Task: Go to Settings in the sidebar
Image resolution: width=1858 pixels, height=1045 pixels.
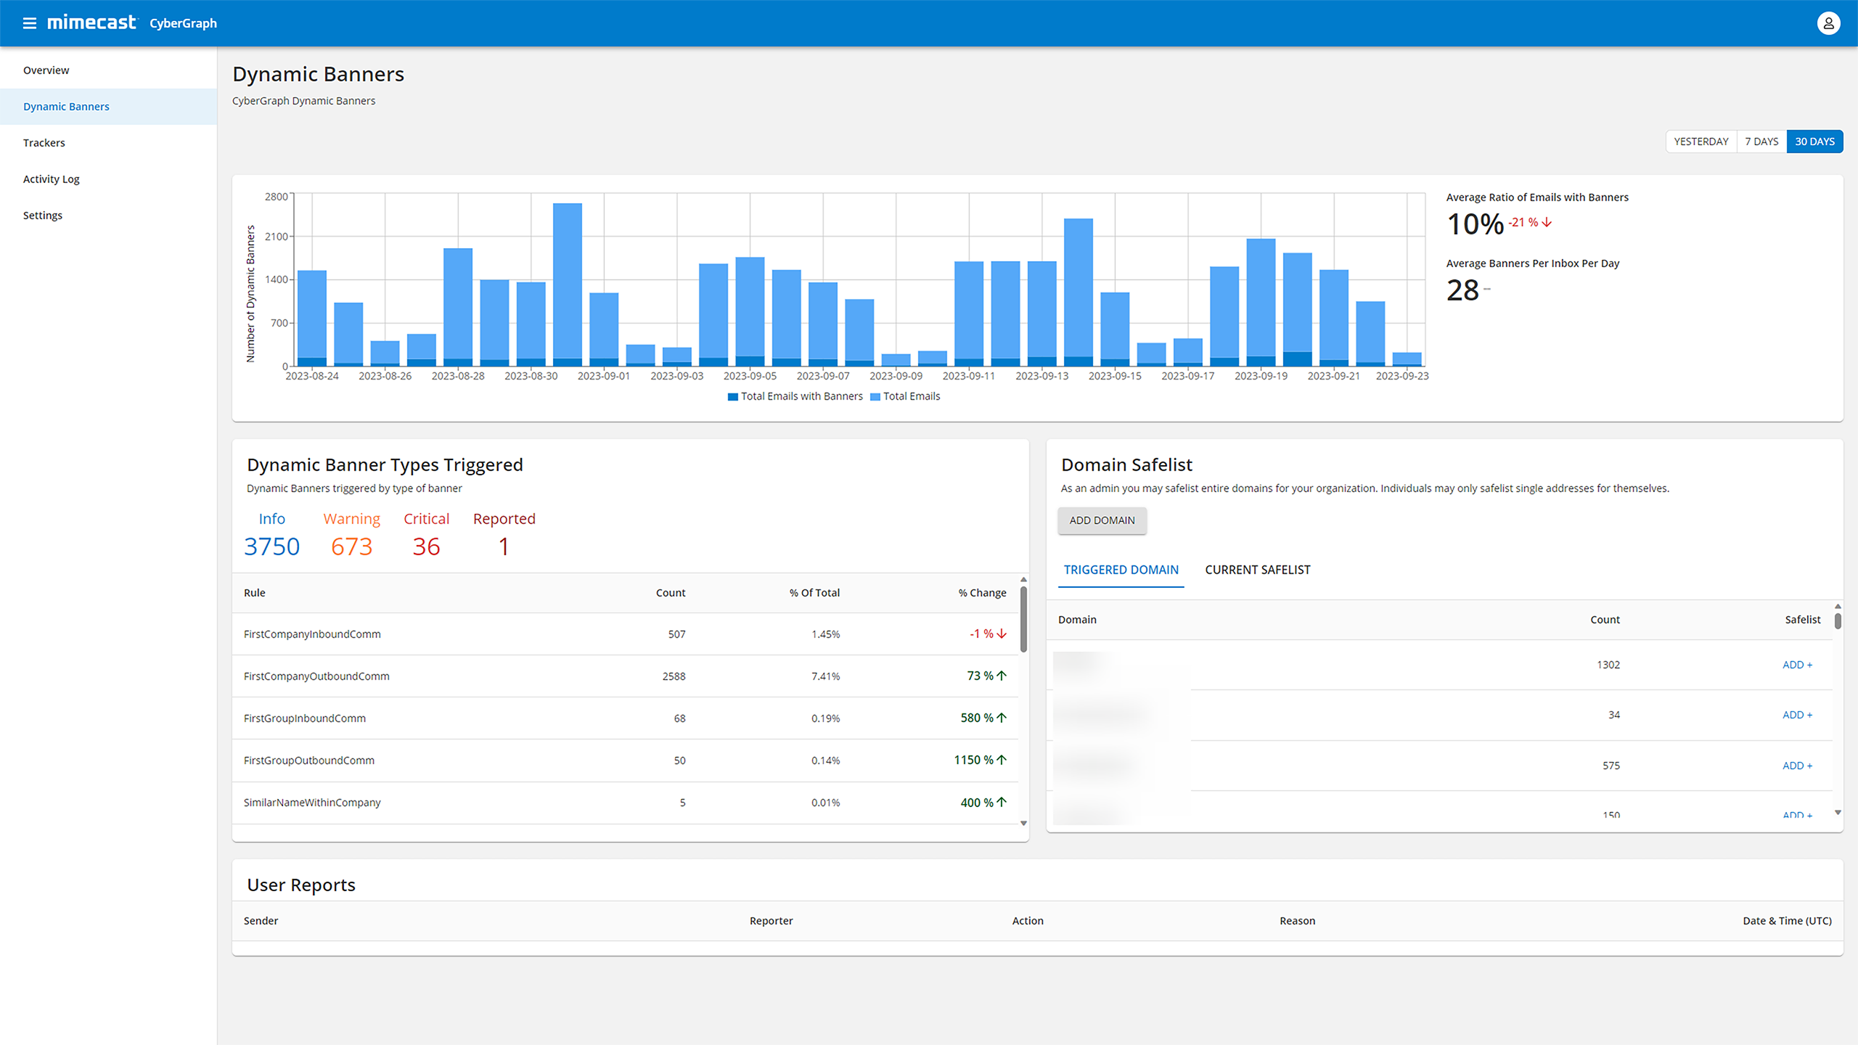Action: (43, 215)
